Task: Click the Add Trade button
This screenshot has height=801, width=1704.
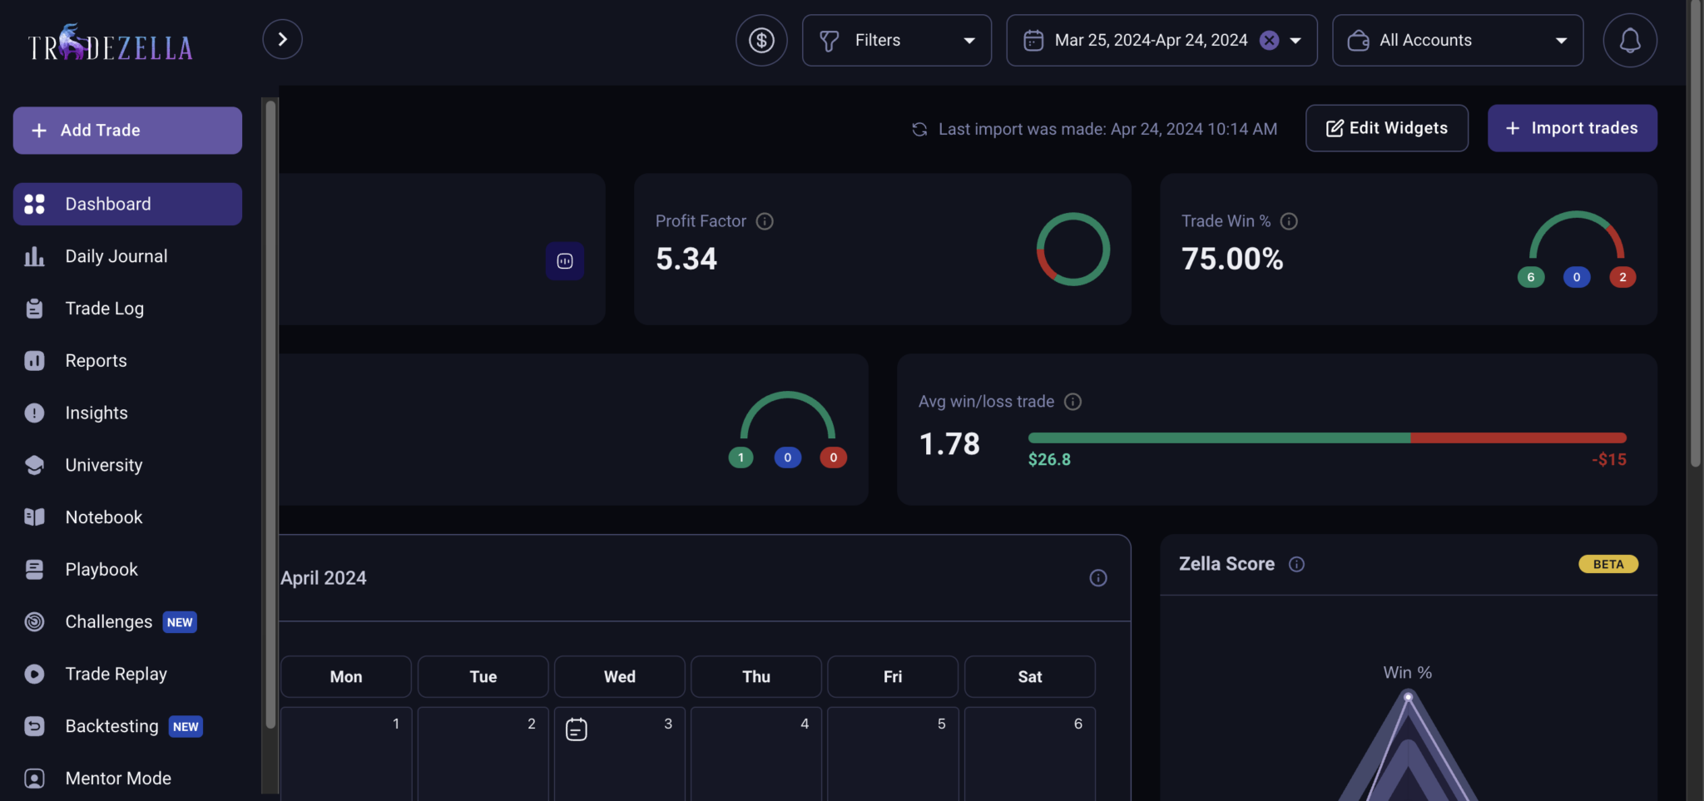Action: tap(126, 130)
